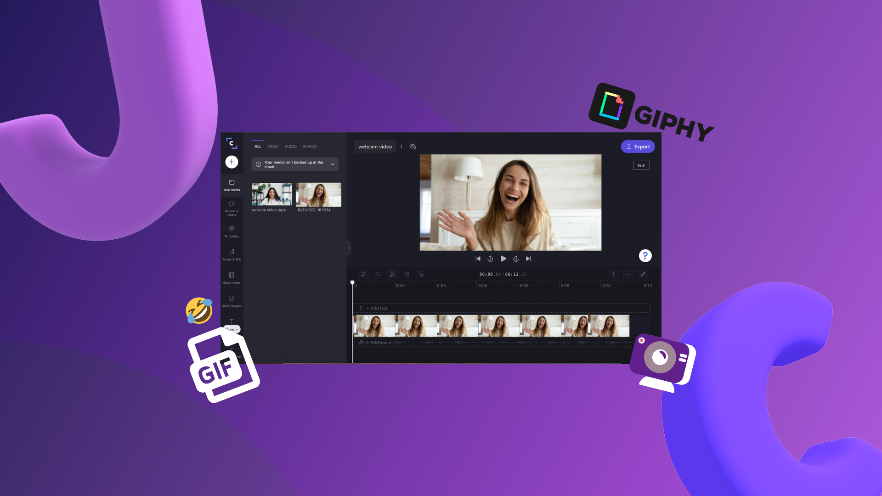Click the help question mark icon

(x=645, y=255)
